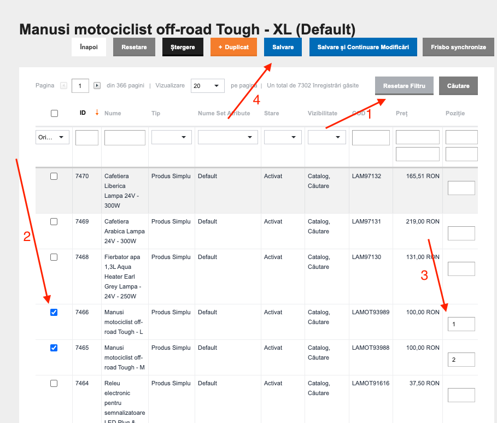497x423 pixels.
Task: Reset filters with Resetare Filtru
Action: coord(404,86)
